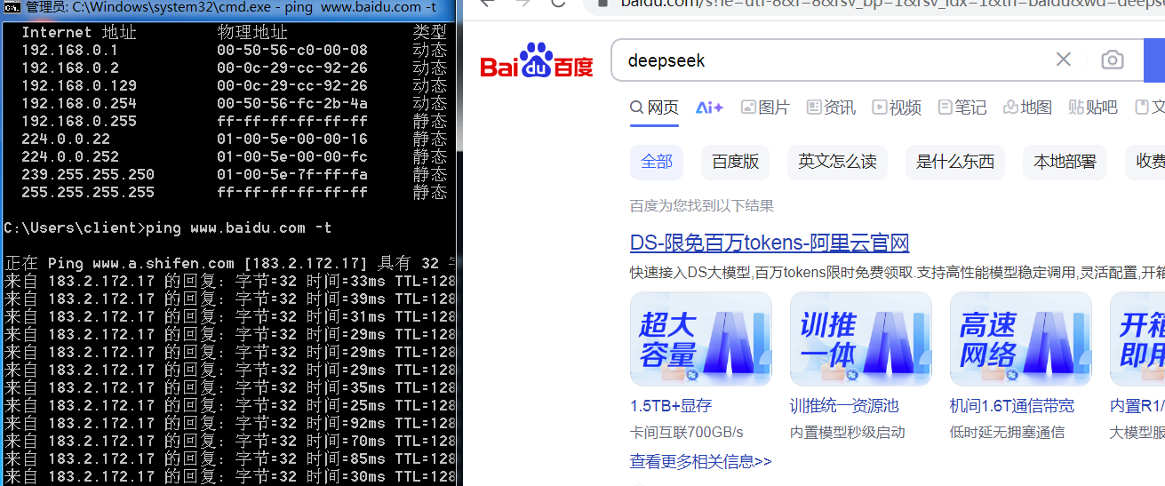Click 卡间互联700GB/s text
This screenshot has height=486, width=1165.
[x=687, y=433]
